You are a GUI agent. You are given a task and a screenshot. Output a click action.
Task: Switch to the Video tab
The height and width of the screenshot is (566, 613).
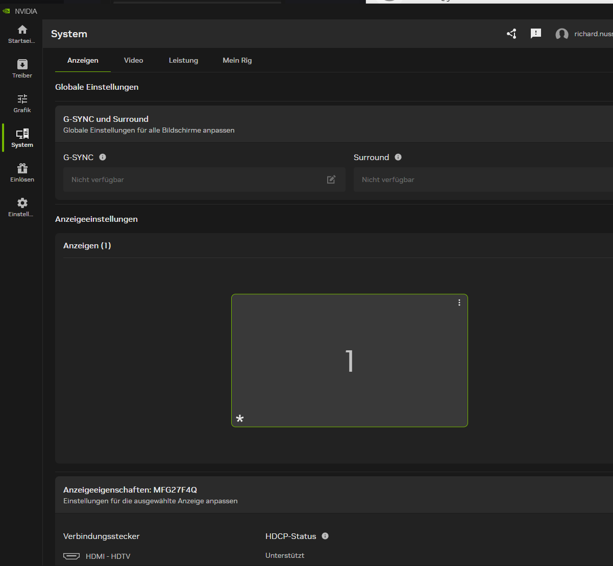coord(133,60)
